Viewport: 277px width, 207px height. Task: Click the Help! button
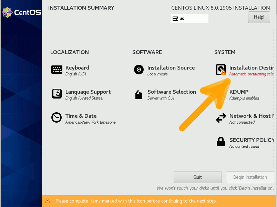(259, 17)
